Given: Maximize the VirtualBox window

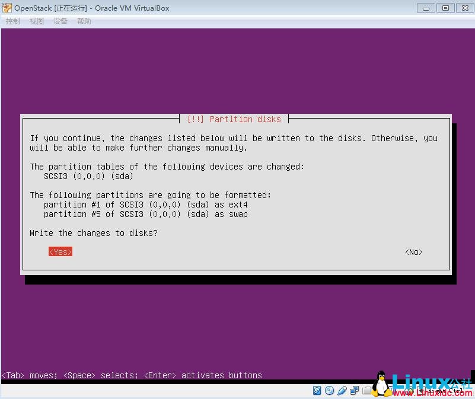Looking at the screenshot, I should coord(445,8).
